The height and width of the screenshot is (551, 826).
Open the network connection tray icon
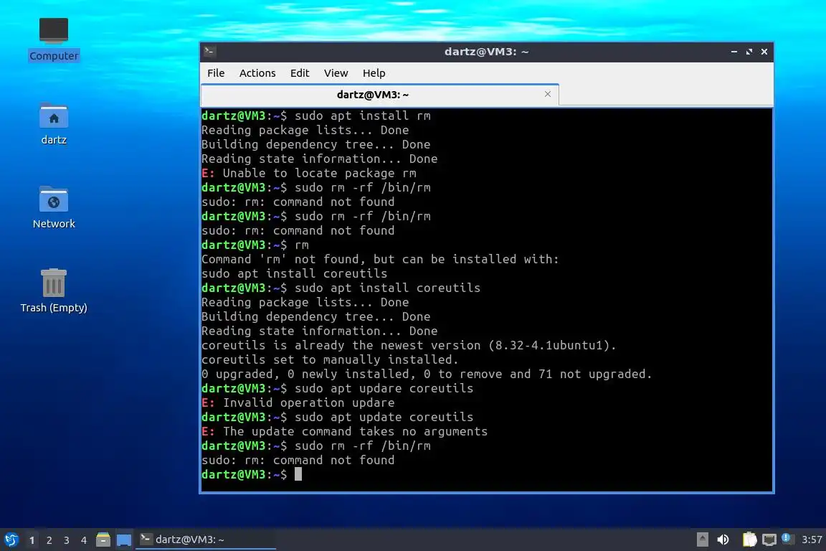coord(769,540)
